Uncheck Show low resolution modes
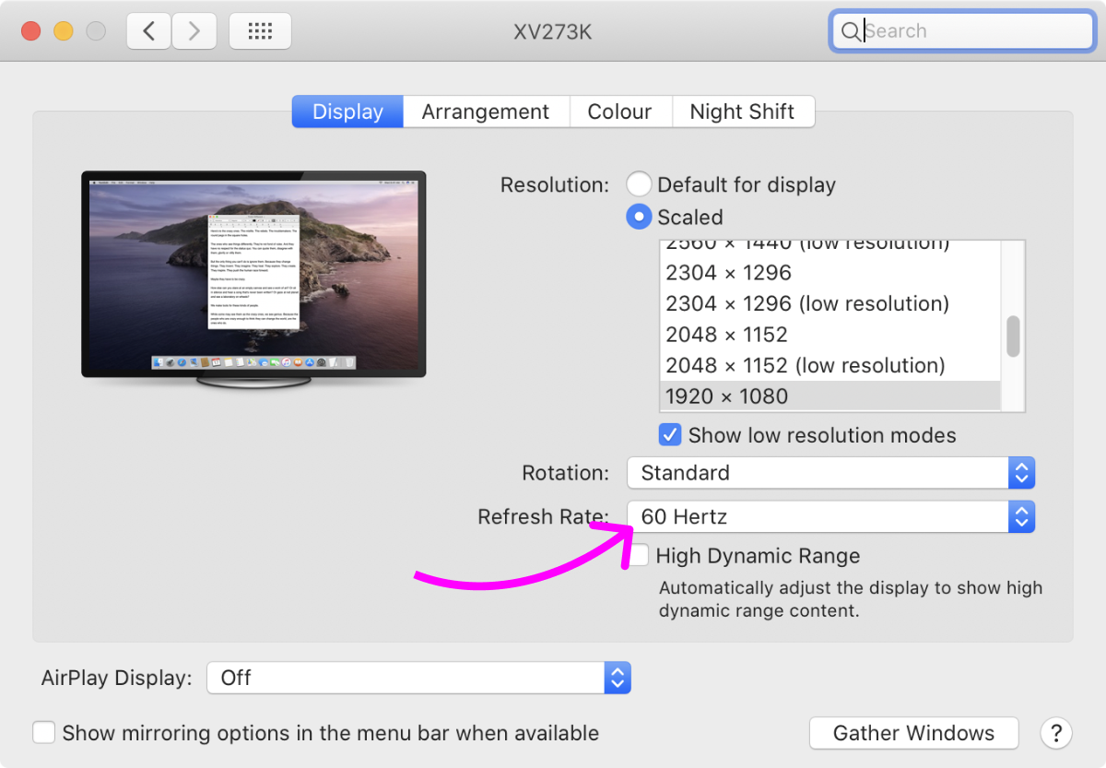Screen dimensions: 1106x768 point(670,434)
